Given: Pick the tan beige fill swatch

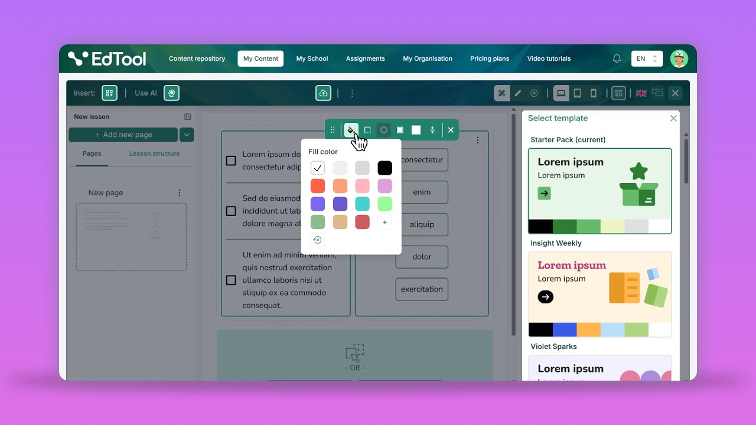Looking at the screenshot, I should click(340, 222).
